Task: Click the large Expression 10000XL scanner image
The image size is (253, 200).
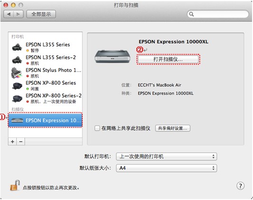Action: coord(112,56)
